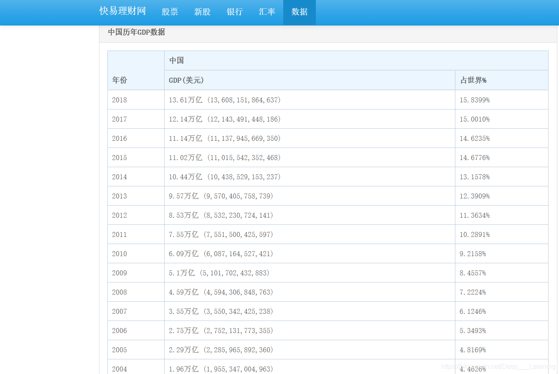
Task: Select the 股票 menu item
Action: pyautogui.click(x=170, y=12)
